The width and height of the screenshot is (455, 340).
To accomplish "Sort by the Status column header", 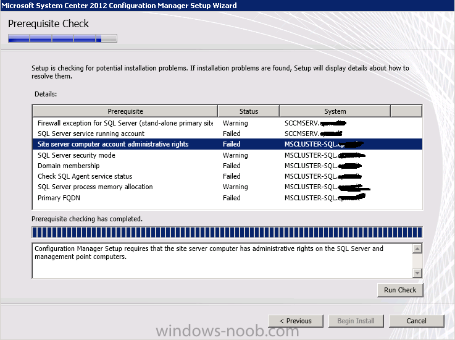I will click(x=248, y=111).
